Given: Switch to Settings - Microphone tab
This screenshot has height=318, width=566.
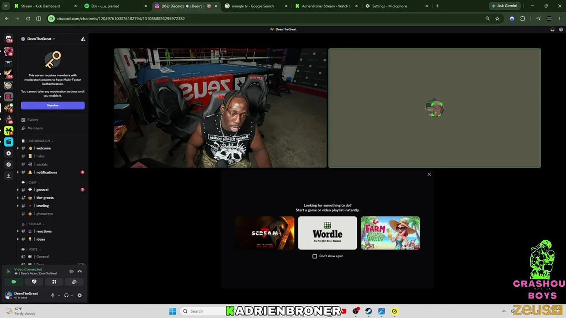Looking at the screenshot, I should [396, 6].
